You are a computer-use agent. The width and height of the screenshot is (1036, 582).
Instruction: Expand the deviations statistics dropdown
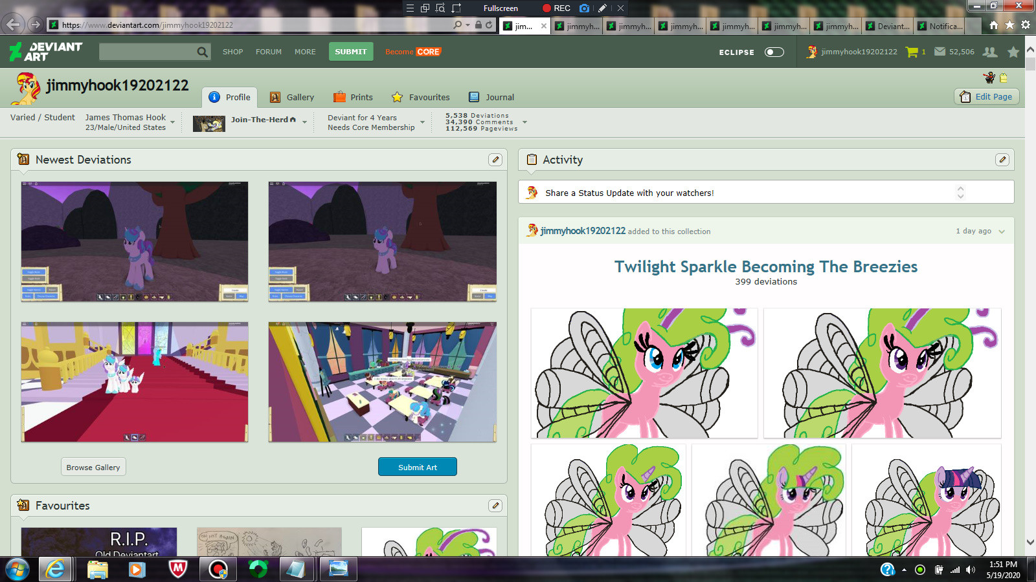524,122
